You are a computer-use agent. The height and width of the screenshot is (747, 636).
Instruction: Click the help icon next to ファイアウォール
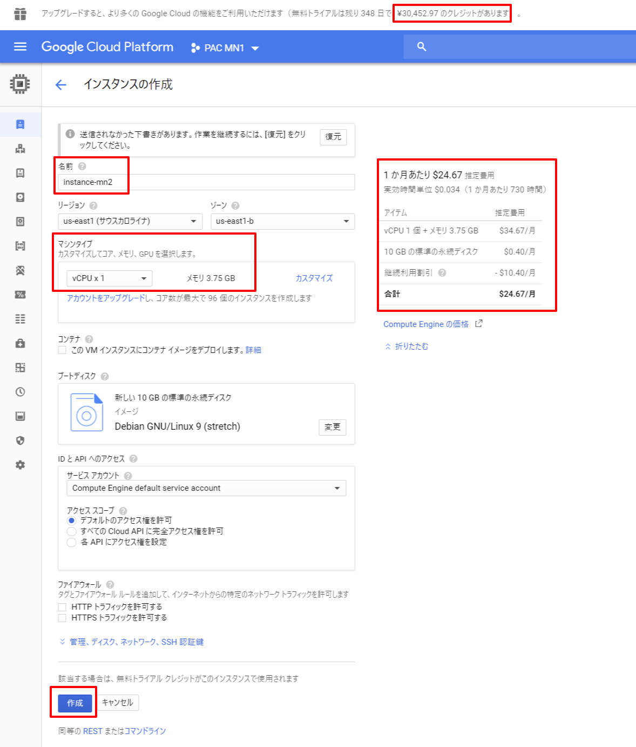pos(110,584)
